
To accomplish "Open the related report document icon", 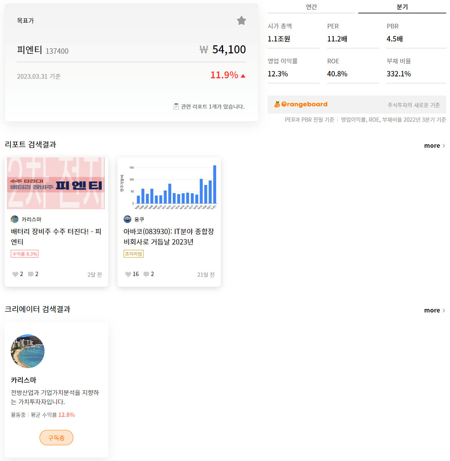I will pos(176,106).
